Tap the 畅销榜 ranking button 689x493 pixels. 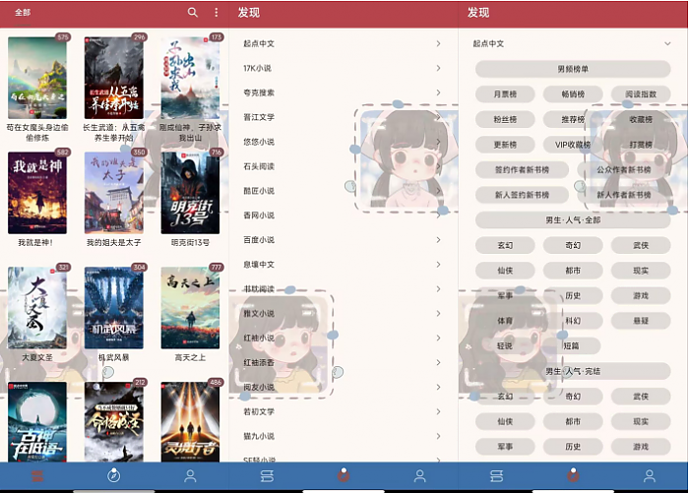[x=573, y=94]
